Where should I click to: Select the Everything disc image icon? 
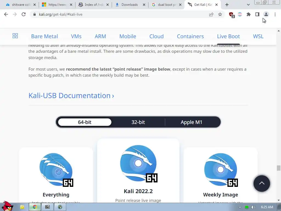[x=56, y=170]
